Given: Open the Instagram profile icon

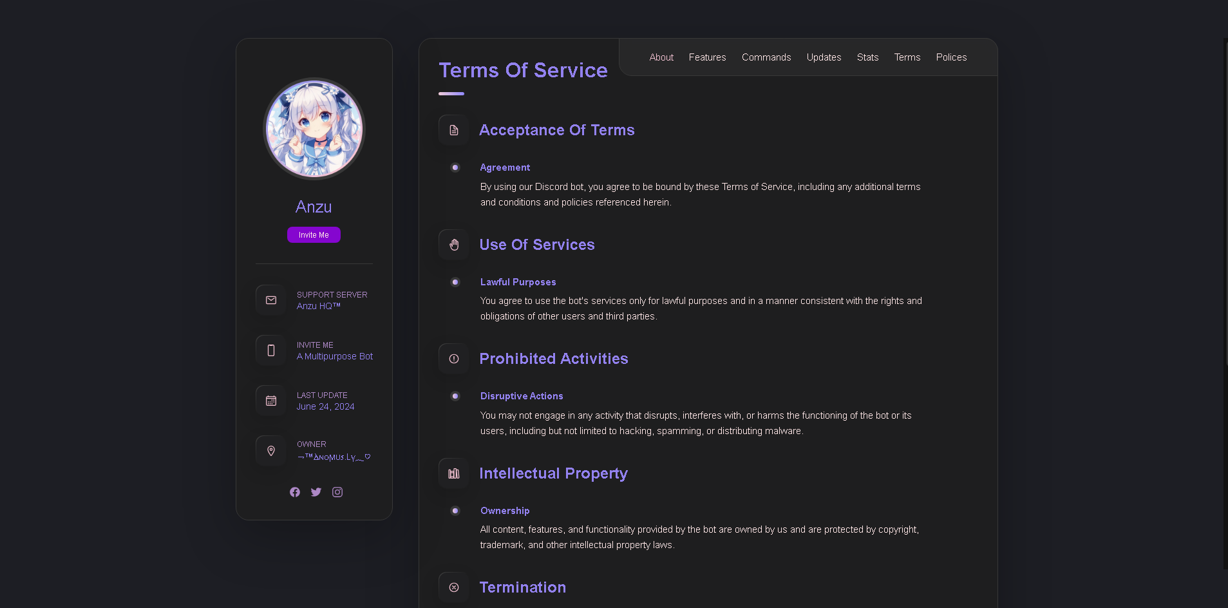Looking at the screenshot, I should [x=337, y=491].
